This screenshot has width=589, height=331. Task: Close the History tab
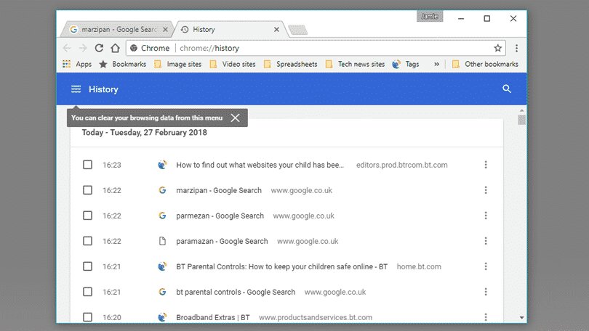(x=276, y=29)
